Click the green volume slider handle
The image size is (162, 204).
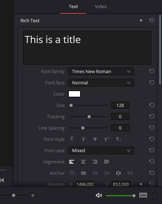[134, 196]
